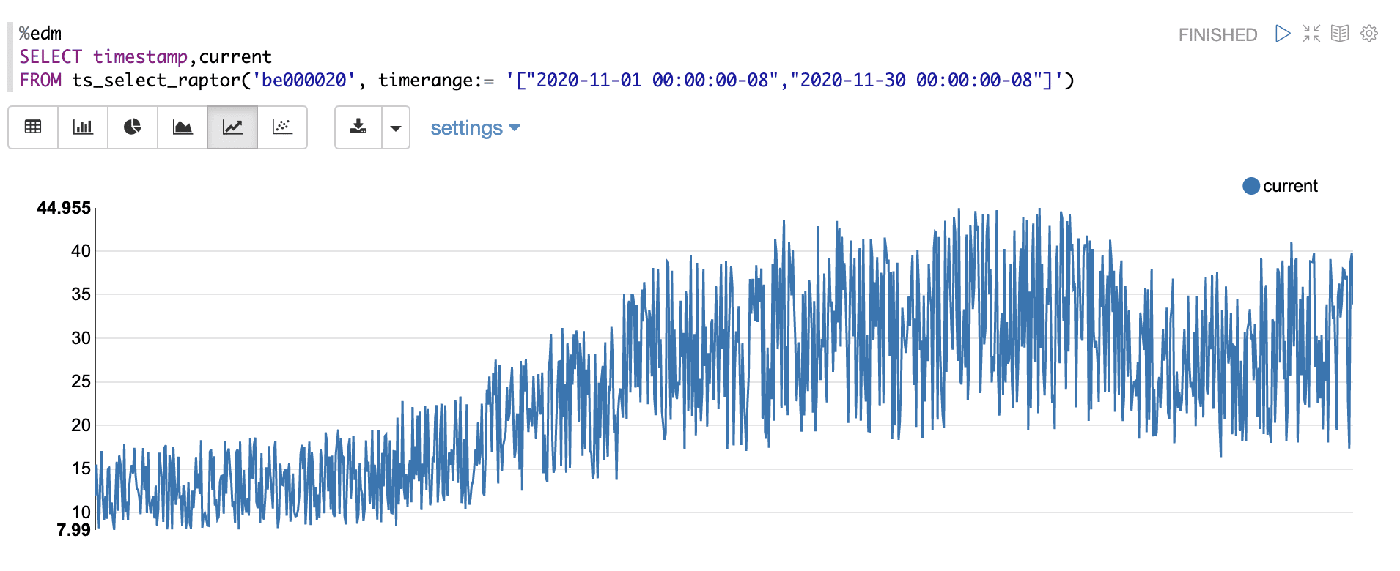
Task: Run the paragraph with play icon
Action: [1283, 34]
